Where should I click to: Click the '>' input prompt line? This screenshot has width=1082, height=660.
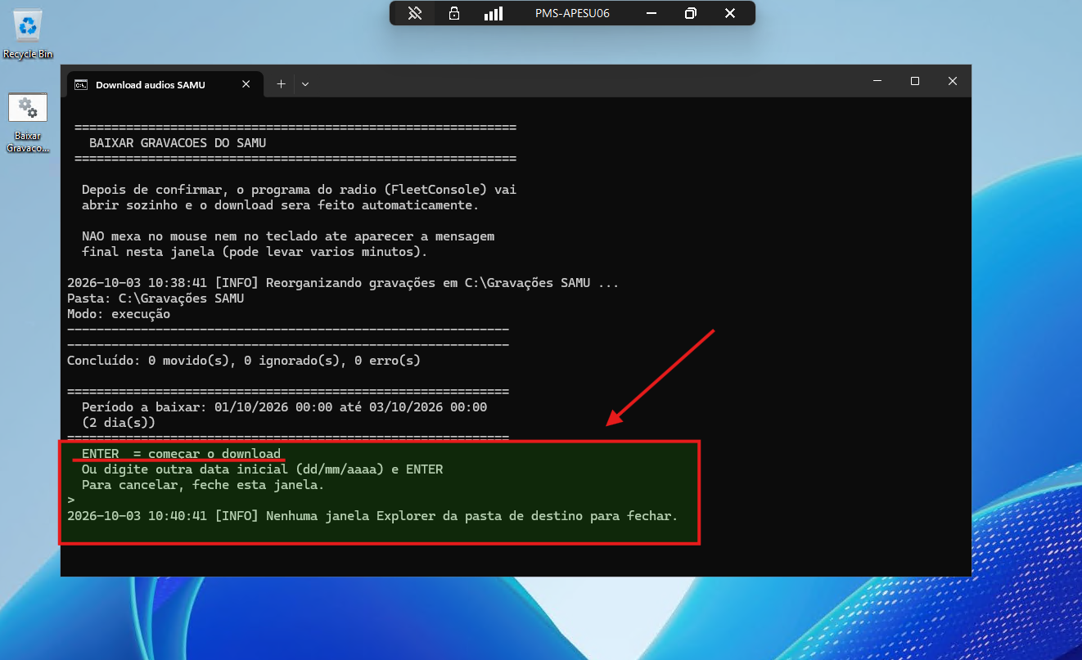click(71, 501)
